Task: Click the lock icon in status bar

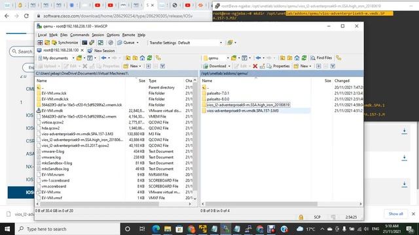Action: [x=301, y=217]
